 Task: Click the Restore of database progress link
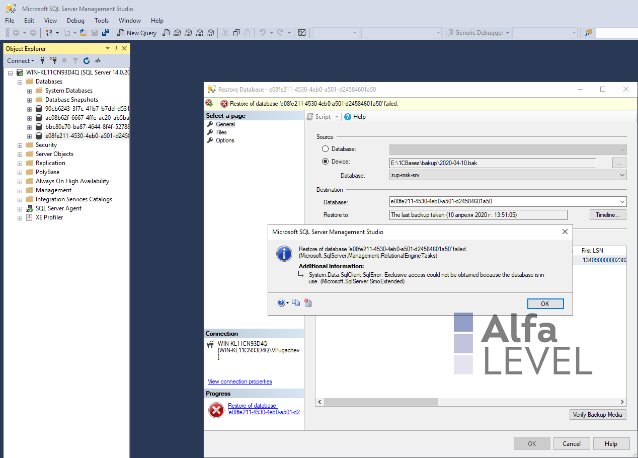(264, 409)
